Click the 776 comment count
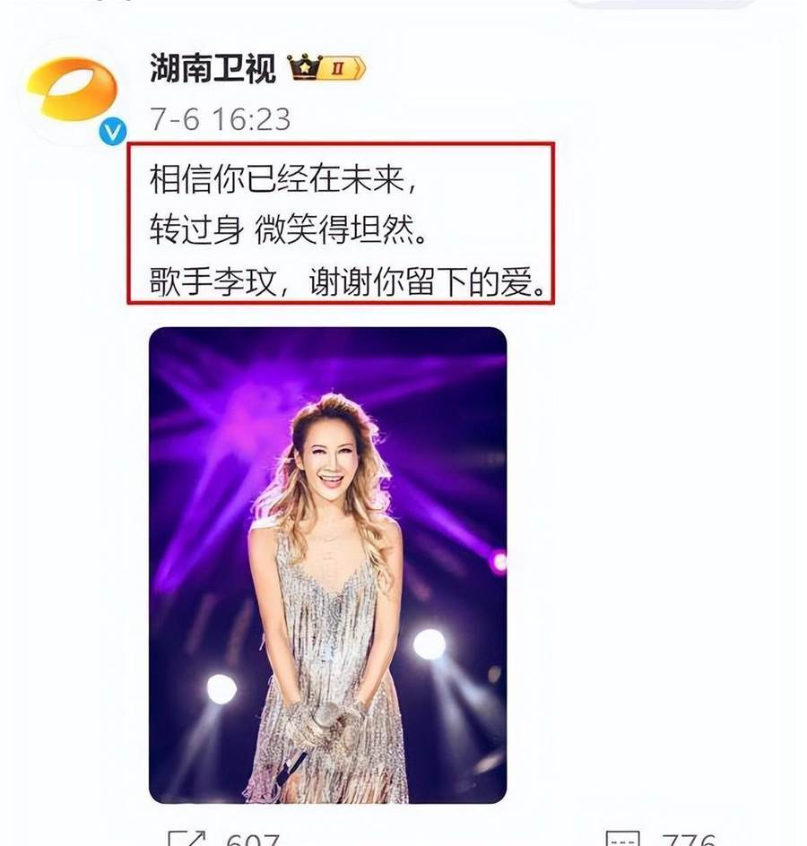This screenshot has height=846, width=807. [x=690, y=840]
